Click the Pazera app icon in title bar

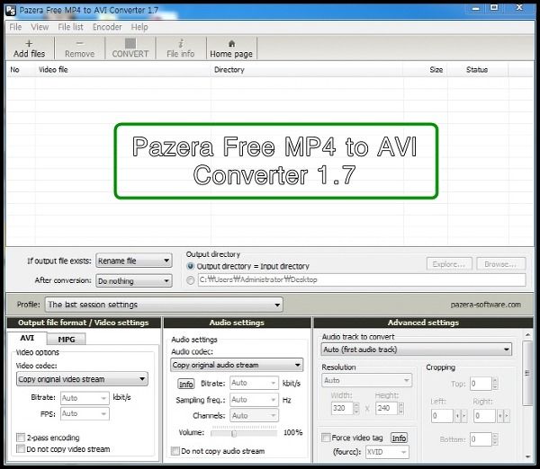(x=10, y=10)
